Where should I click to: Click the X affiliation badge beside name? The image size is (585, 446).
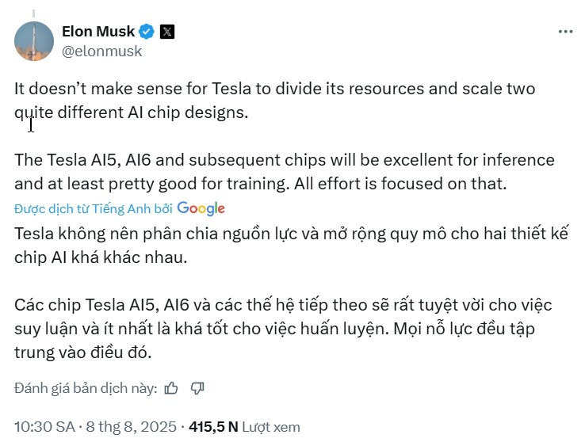166,32
